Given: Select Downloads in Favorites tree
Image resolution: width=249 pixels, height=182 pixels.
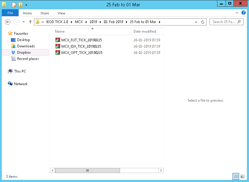Looking at the screenshot, I should tap(26, 46).
